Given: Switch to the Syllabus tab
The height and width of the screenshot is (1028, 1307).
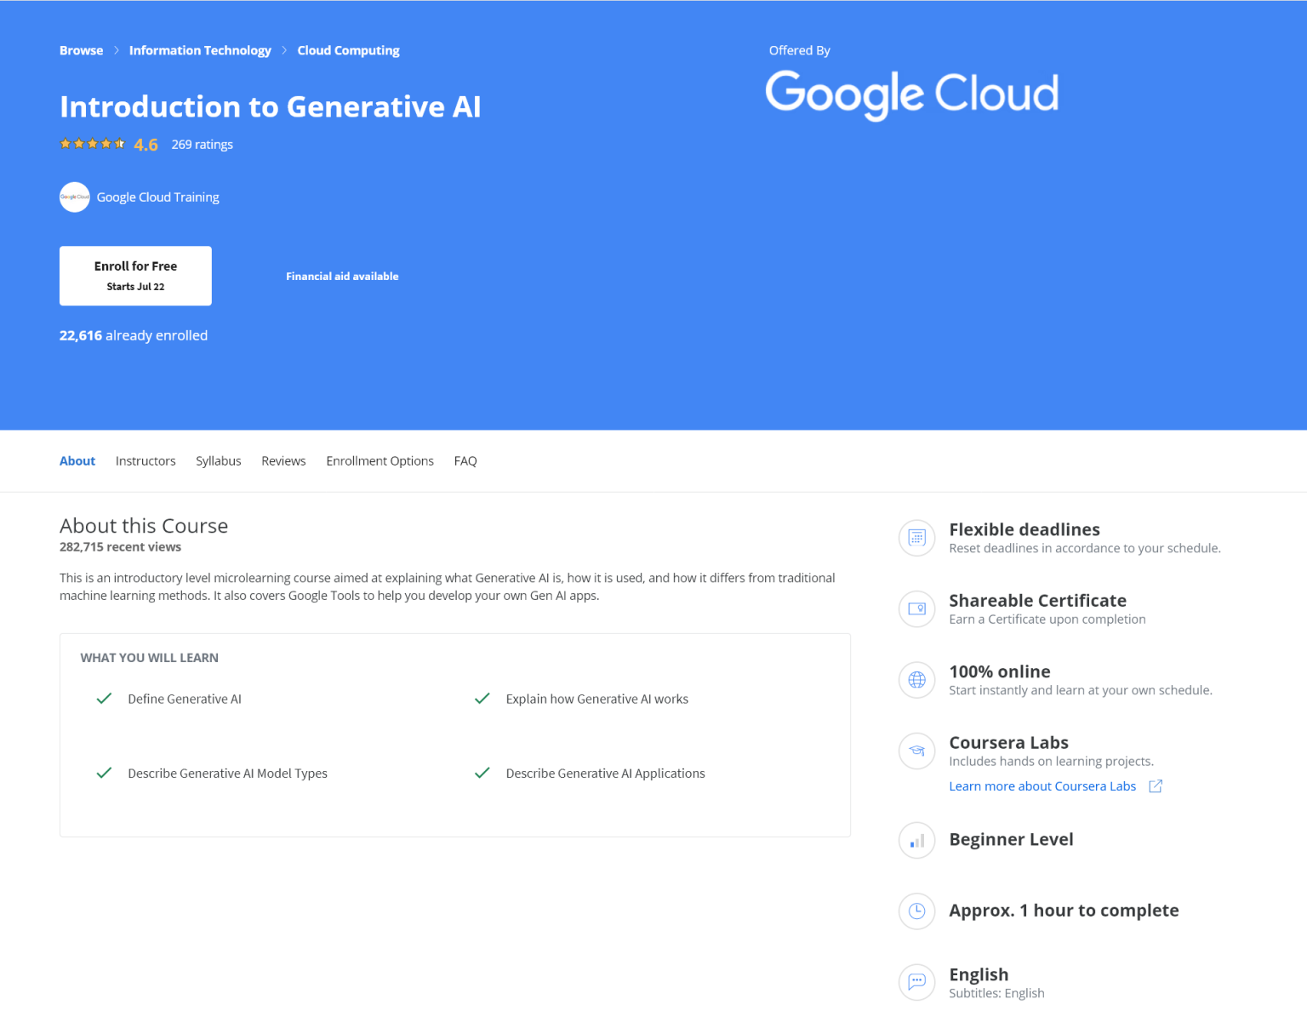Looking at the screenshot, I should click(x=219, y=461).
